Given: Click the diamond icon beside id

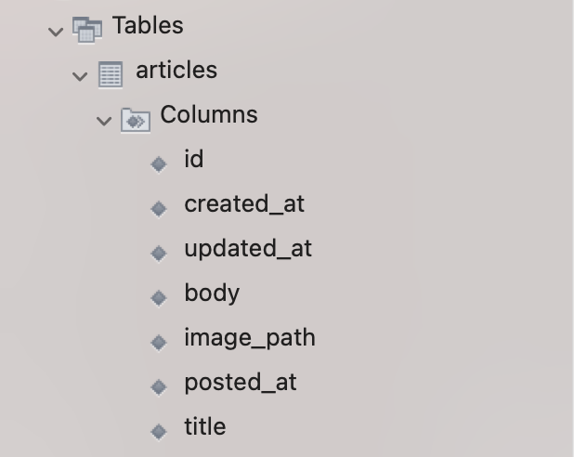Looking at the screenshot, I should coord(159,163).
